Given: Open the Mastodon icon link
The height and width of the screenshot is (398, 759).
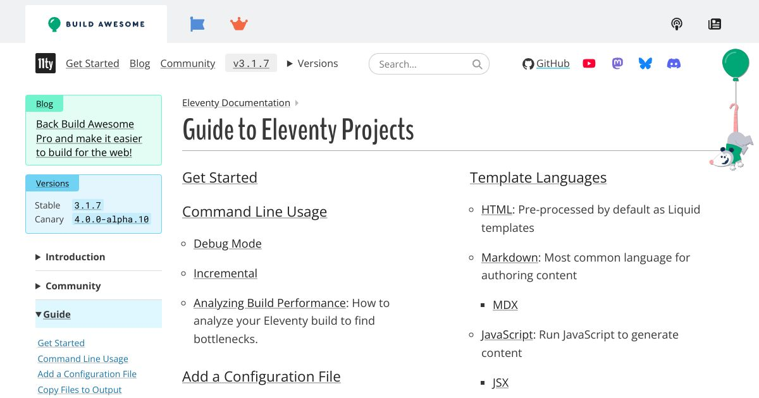Looking at the screenshot, I should click(x=618, y=63).
